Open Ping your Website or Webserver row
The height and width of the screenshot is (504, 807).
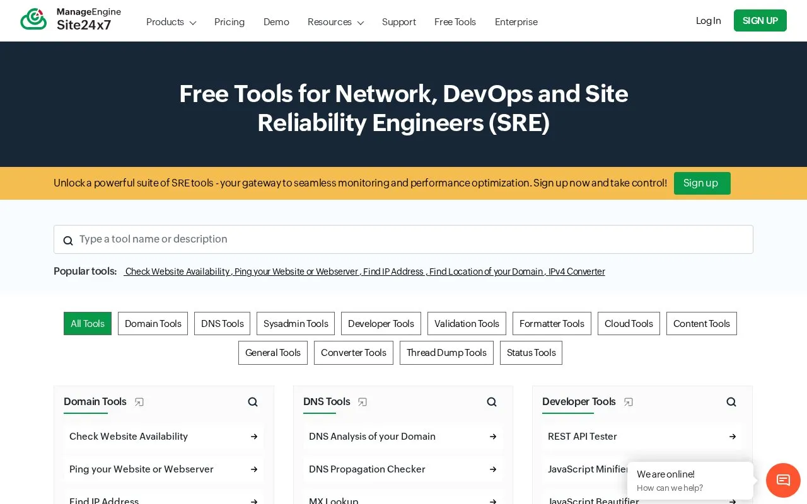(164, 469)
